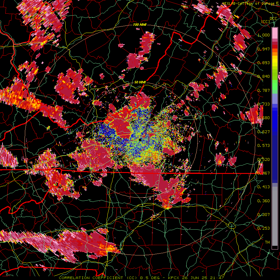
Task: Click the 0.467 legend value
Action: [x=264, y=173]
